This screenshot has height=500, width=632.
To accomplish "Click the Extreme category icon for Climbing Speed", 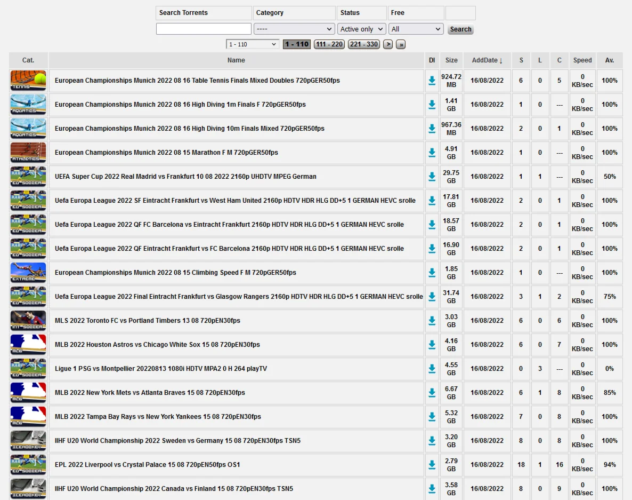I will tap(28, 273).
